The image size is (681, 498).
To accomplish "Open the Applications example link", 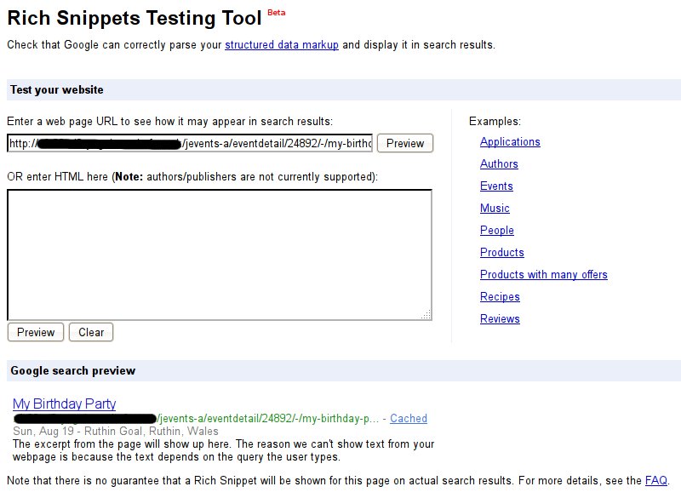I will click(x=510, y=142).
